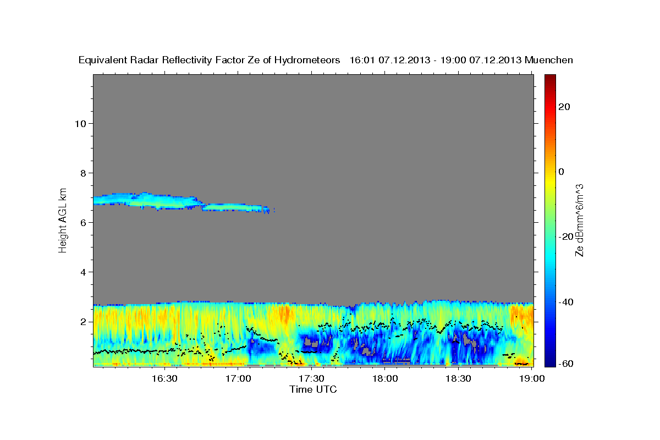This screenshot has height=440, width=660.
Task: Click the vertical reflectivity colorbar
Action: (x=550, y=220)
